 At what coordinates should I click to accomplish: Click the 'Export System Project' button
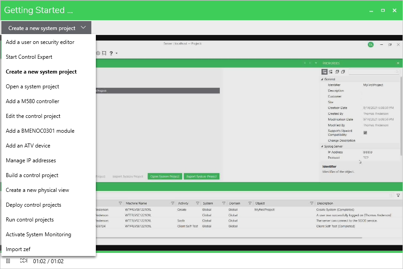pyautogui.click(x=201, y=176)
